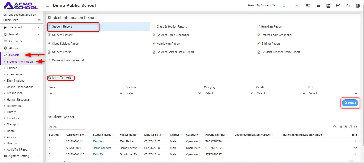Open the Class dropdown showing Demo
This screenshot has width=364, height=163.
85,93
